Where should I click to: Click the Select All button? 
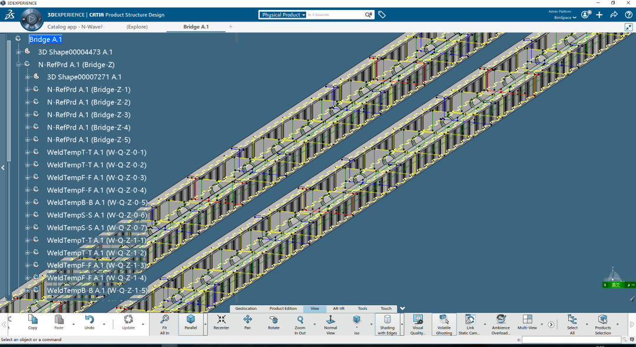point(572,322)
